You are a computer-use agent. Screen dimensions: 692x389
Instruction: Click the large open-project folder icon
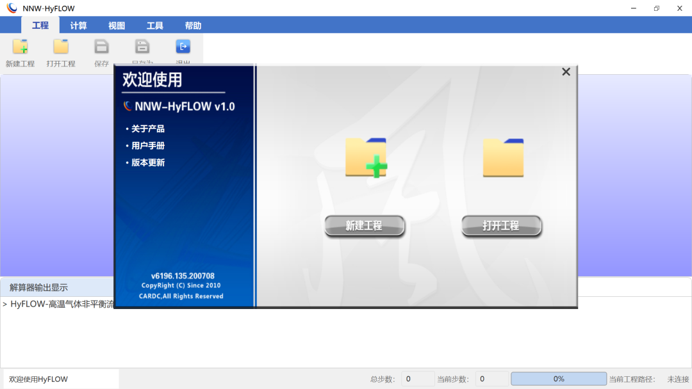(x=503, y=158)
